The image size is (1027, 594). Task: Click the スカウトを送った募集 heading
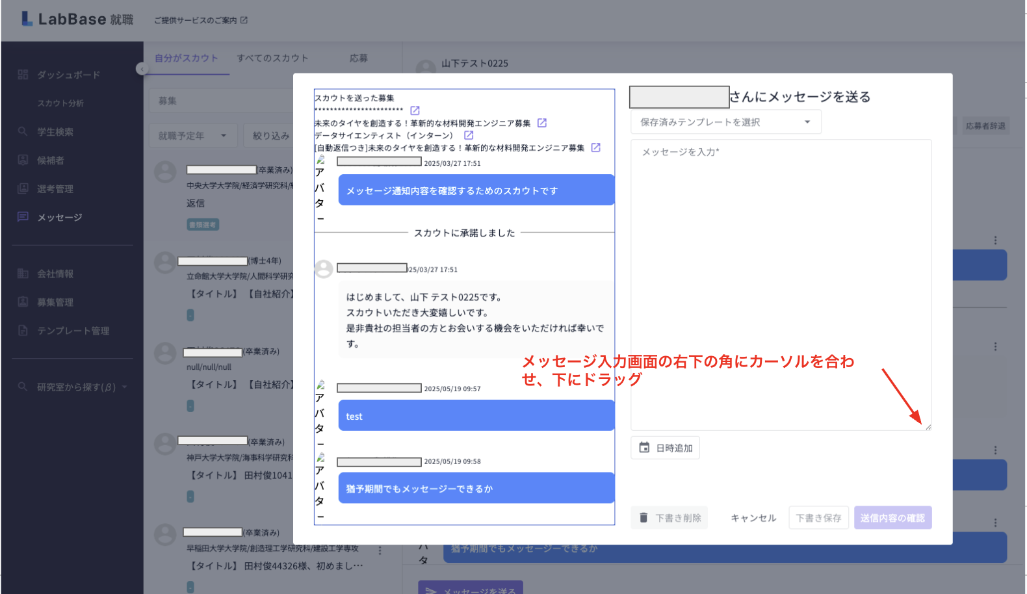pyautogui.click(x=354, y=98)
